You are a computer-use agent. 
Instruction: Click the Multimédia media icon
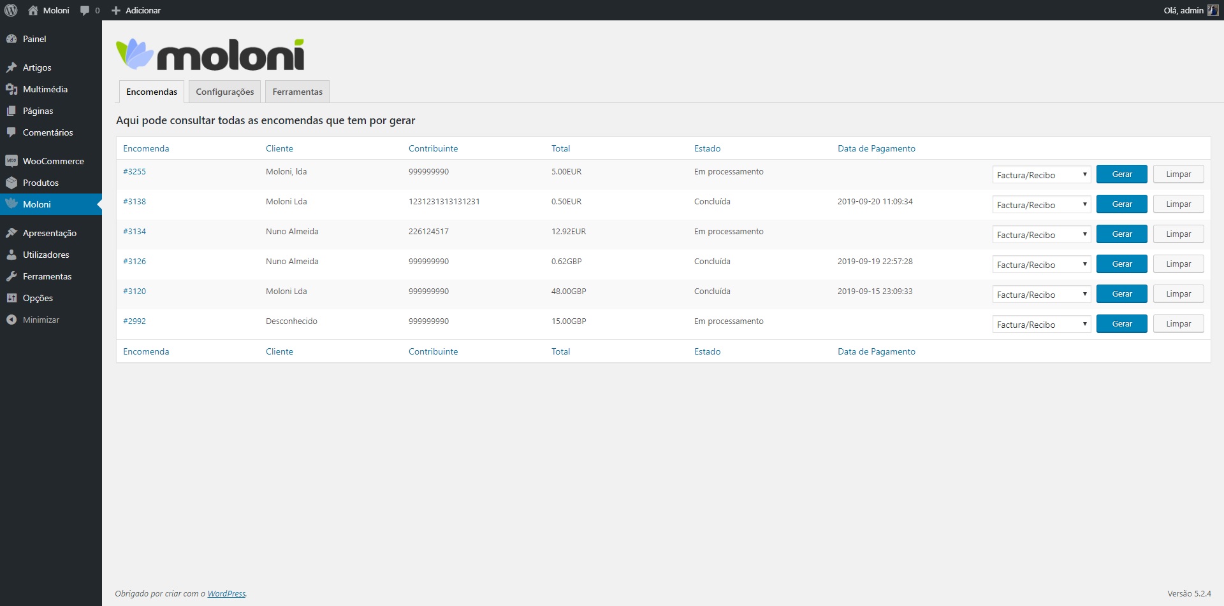tap(11, 89)
